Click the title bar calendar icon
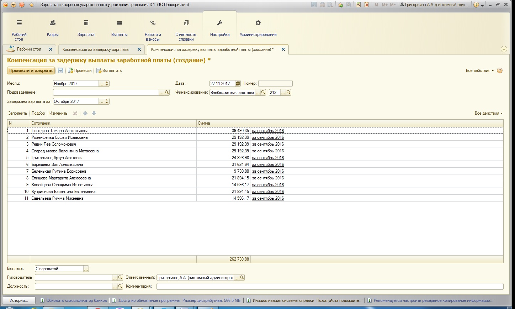Viewport: 515px width, 309px height. 366,5
